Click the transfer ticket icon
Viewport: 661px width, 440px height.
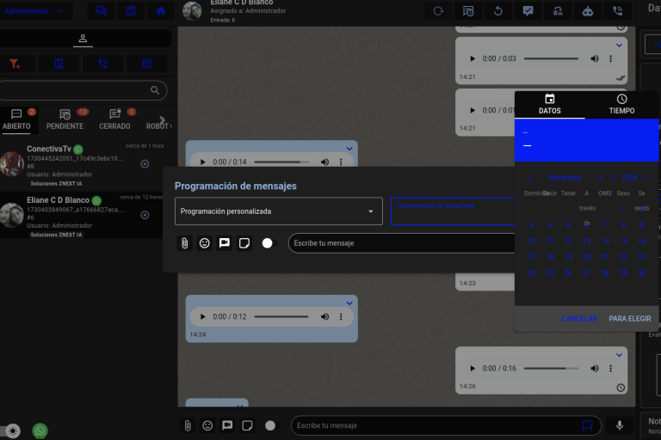[x=558, y=11]
